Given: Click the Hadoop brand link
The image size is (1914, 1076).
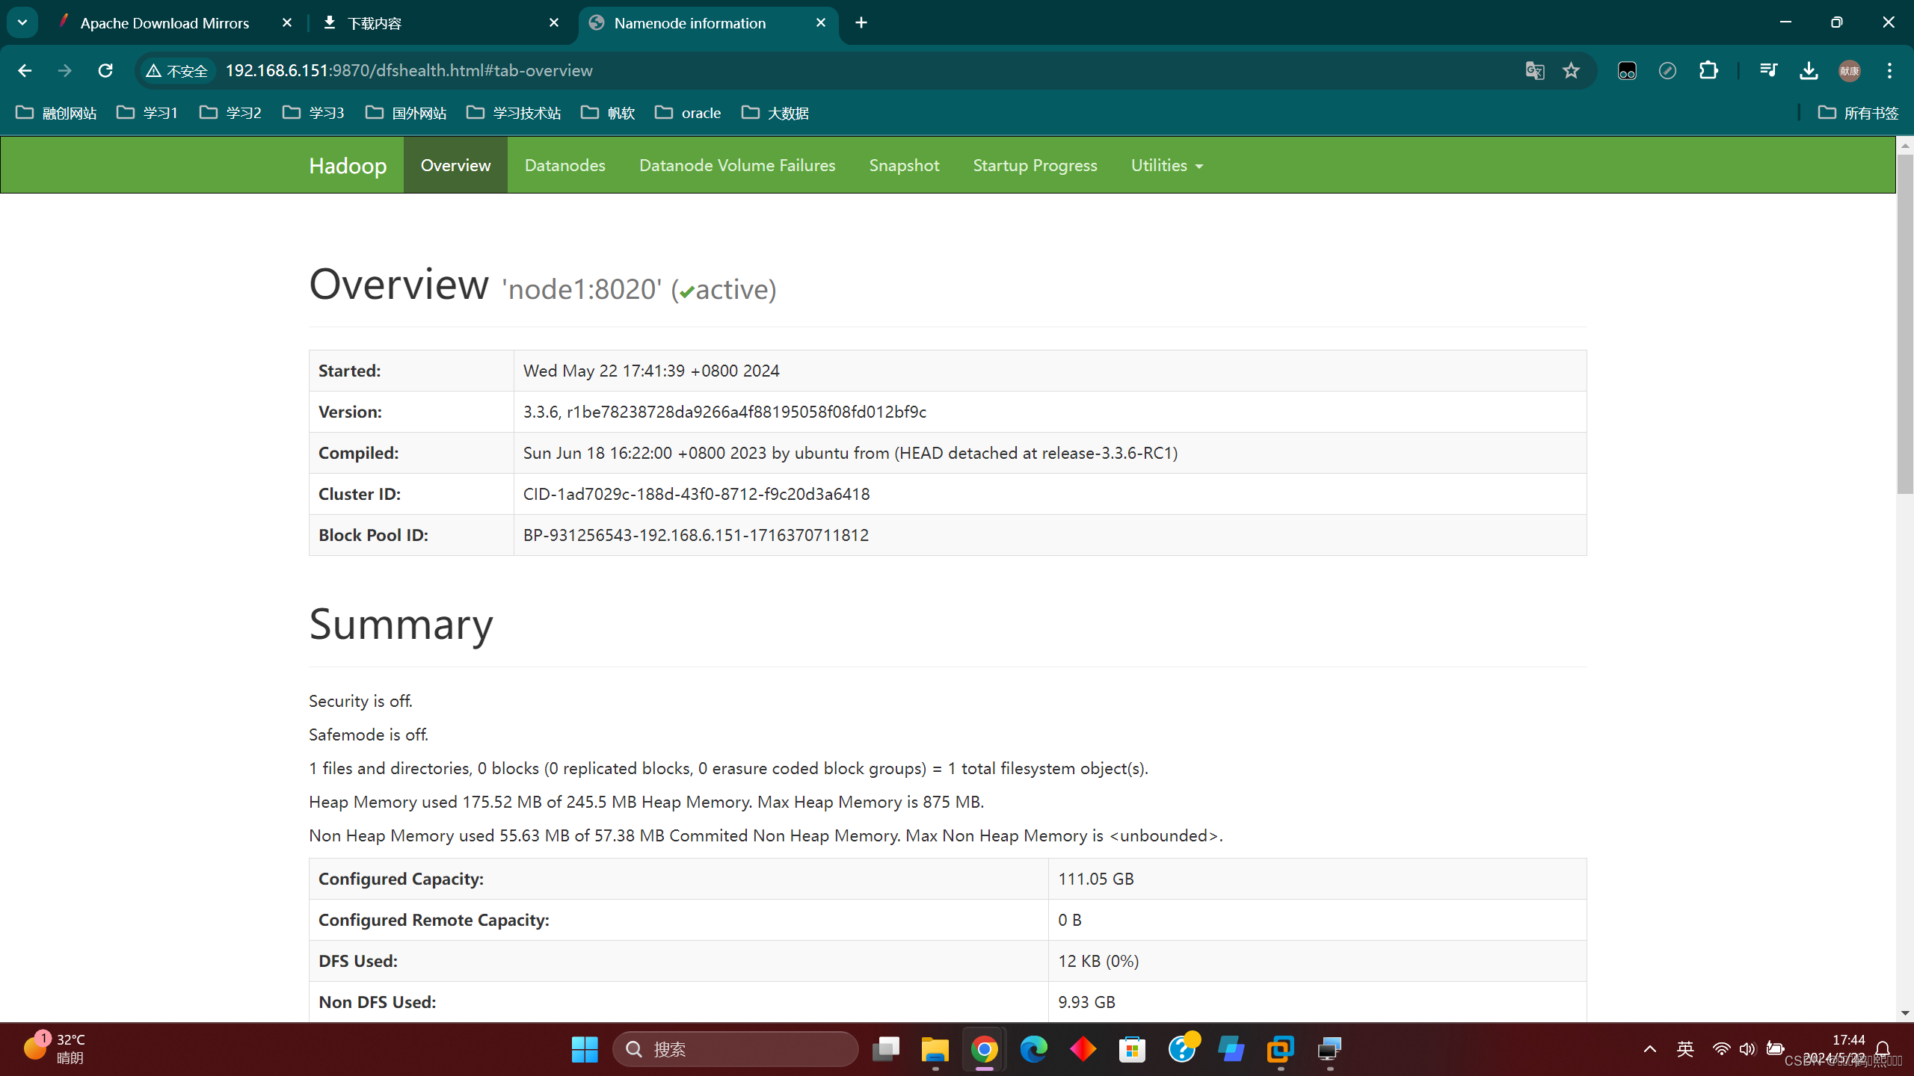Looking at the screenshot, I should [348, 165].
